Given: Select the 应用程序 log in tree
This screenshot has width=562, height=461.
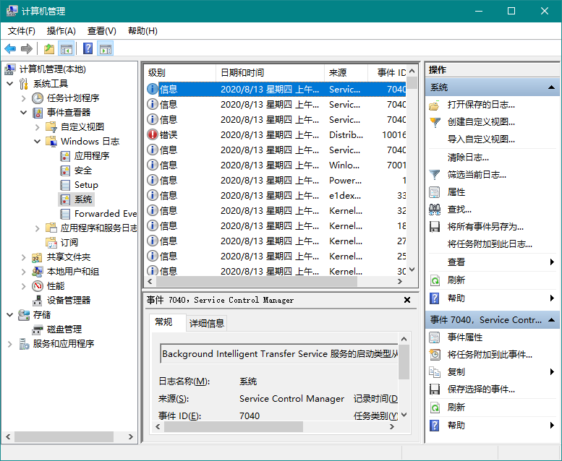Looking at the screenshot, I should [92, 155].
